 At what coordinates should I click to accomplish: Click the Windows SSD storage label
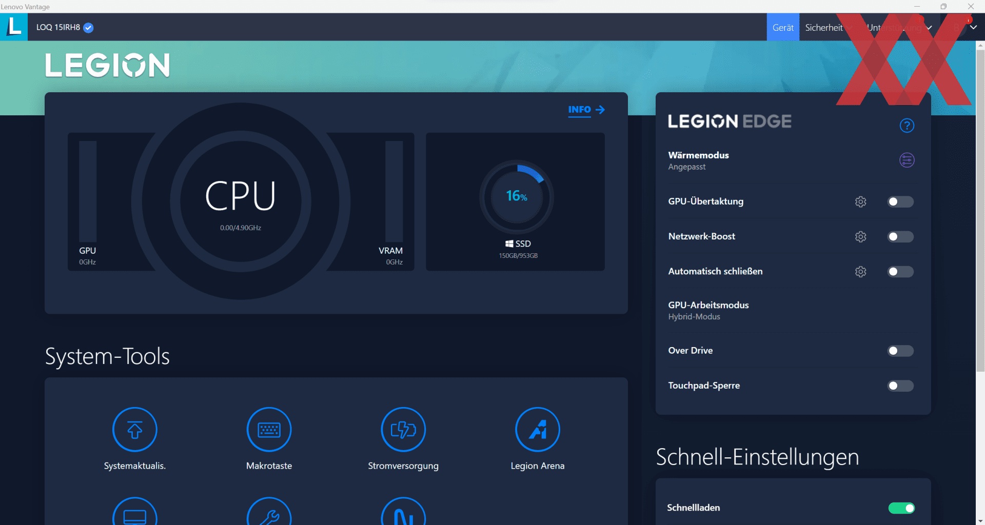pos(518,244)
